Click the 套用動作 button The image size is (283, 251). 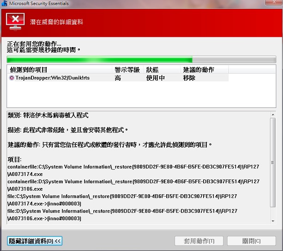[x=199, y=241]
